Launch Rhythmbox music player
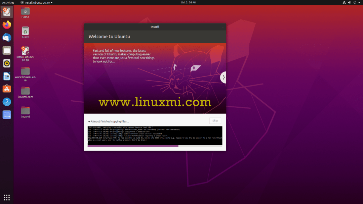This screenshot has height=204, width=363. (x=7, y=63)
